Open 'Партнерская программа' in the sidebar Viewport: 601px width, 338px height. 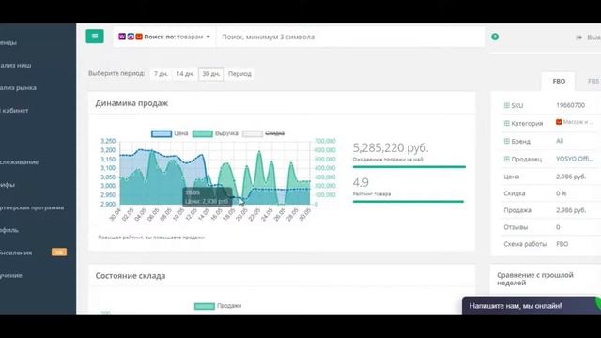(32, 207)
